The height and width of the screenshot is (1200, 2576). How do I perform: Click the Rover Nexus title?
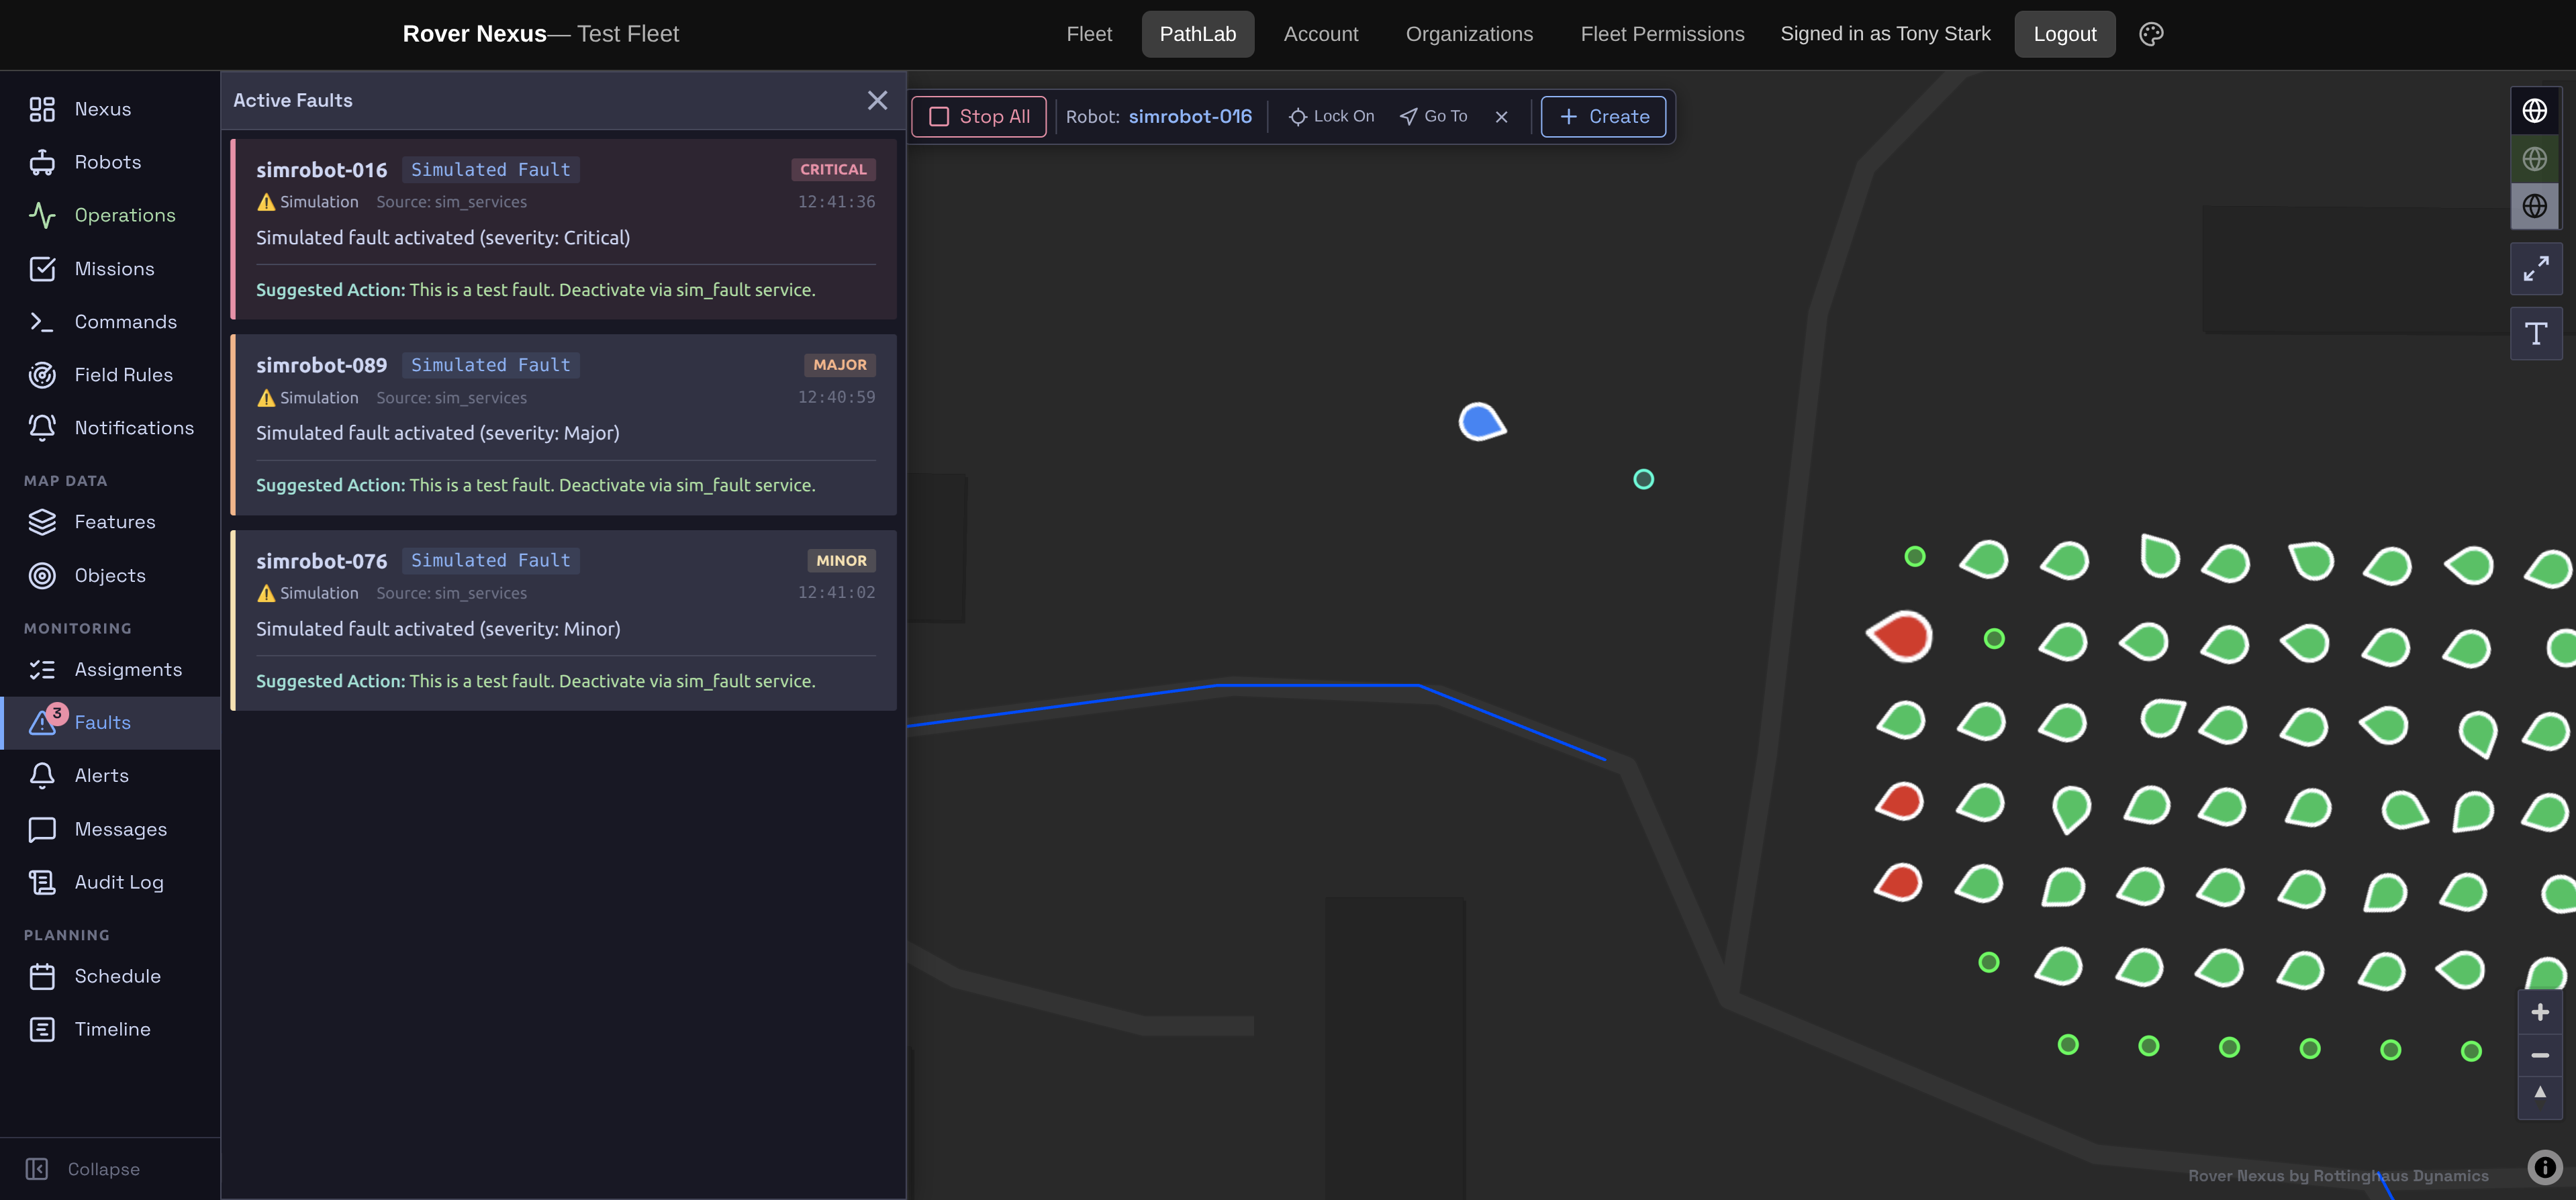474,34
